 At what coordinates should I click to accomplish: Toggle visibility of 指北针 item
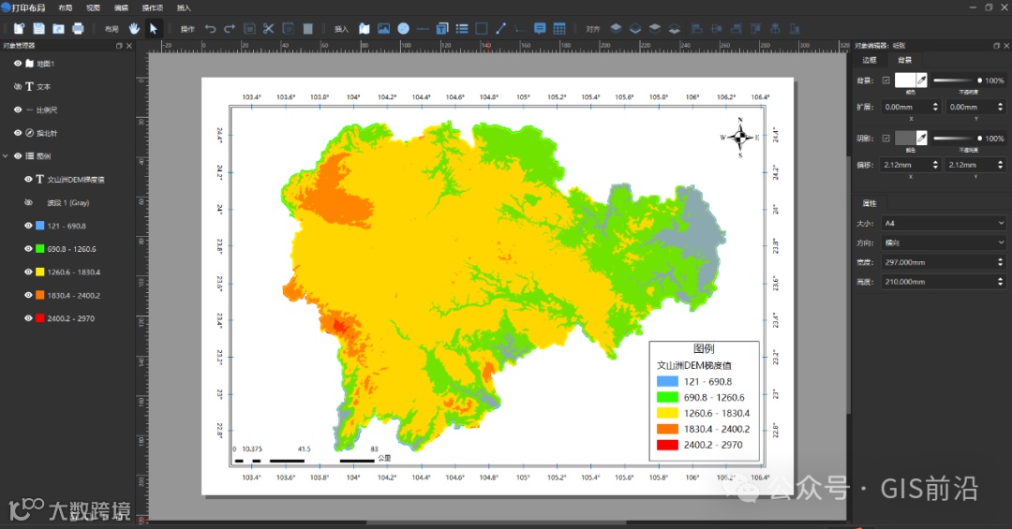pyautogui.click(x=18, y=133)
